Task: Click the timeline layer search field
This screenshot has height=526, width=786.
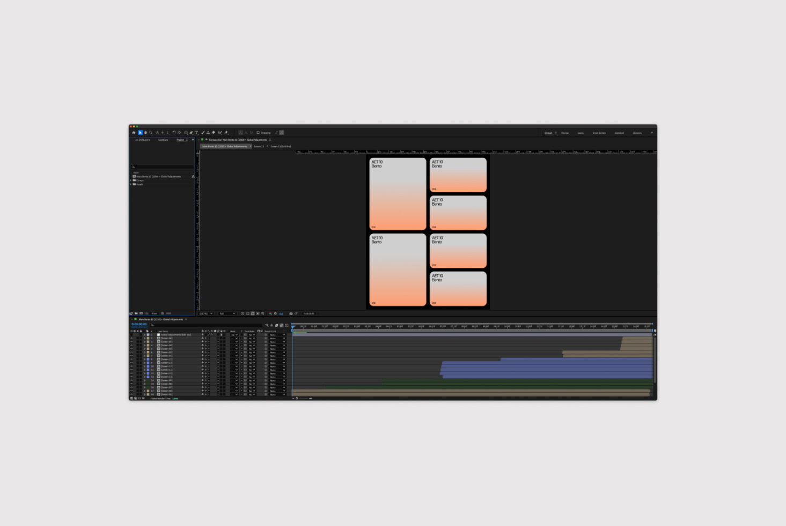Action: coord(207,325)
